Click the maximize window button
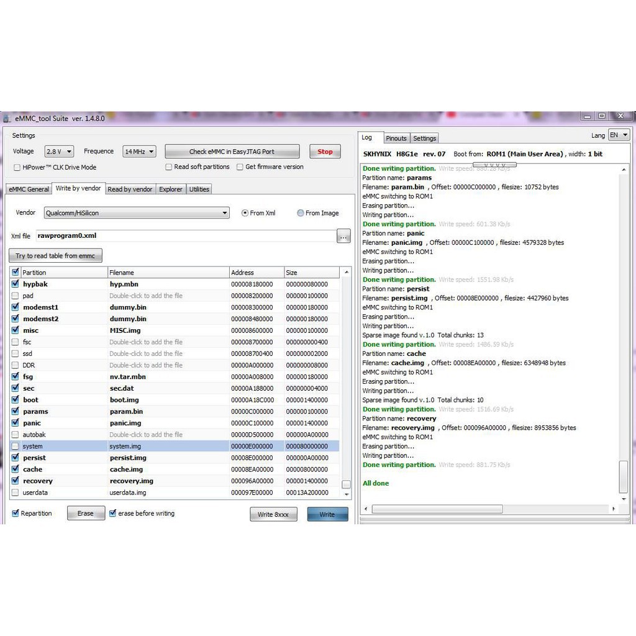636x636 pixels. (x=601, y=116)
